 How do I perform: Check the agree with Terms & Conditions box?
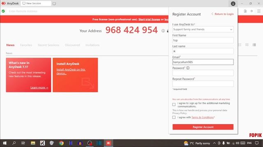click(174, 117)
